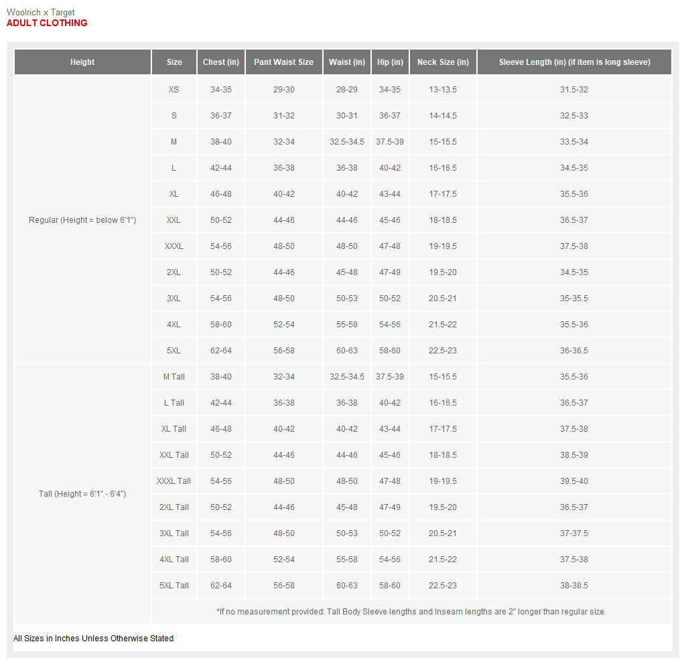This screenshot has height=668, width=686.
Task: Click the XS size cell
Action: point(174,90)
